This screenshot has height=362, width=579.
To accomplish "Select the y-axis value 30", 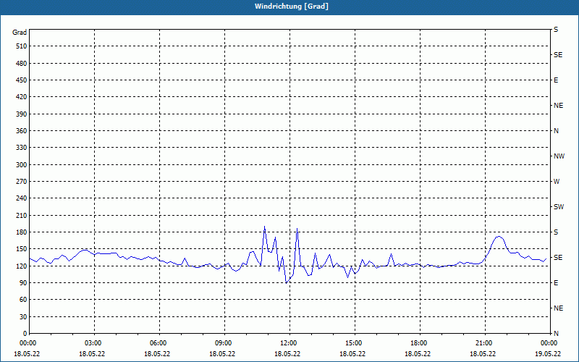I will 23,317.
